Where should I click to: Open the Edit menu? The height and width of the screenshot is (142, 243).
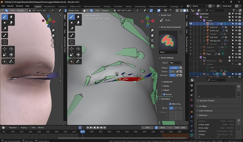pyautogui.click(x=3, y=6)
